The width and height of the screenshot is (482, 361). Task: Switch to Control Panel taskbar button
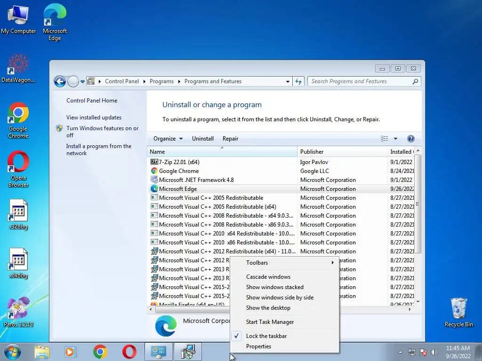pos(159,352)
